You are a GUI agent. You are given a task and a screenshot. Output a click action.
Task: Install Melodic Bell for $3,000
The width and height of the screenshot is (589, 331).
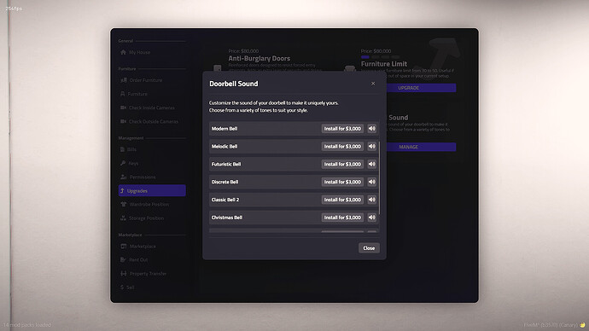pyautogui.click(x=342, y=147)
